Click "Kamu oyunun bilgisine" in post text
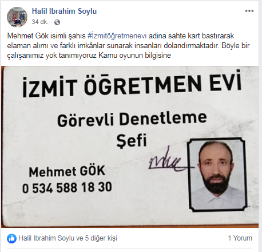The image size is (262, 252). [x=134, y=56]
